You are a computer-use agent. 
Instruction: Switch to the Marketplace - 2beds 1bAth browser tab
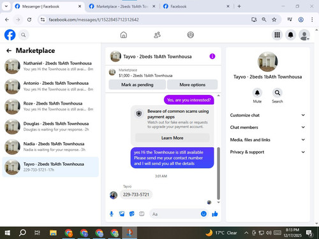coord(122,6)
